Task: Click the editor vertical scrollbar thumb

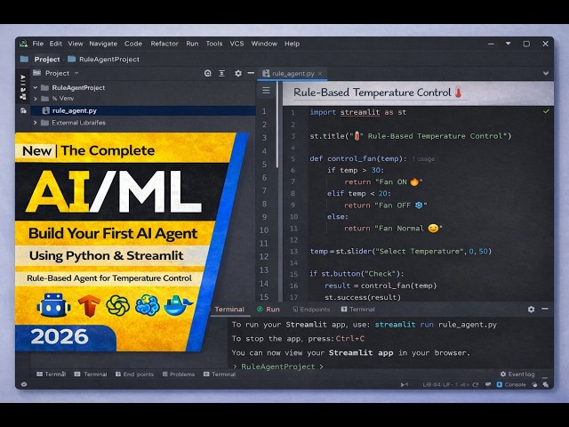Action: pyautogui.click(x=277, y=125)
